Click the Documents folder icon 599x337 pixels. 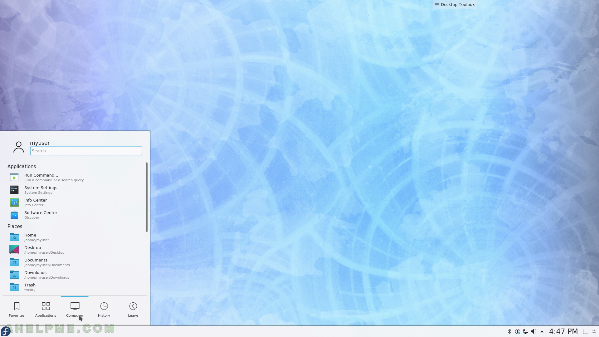[14, 262]
